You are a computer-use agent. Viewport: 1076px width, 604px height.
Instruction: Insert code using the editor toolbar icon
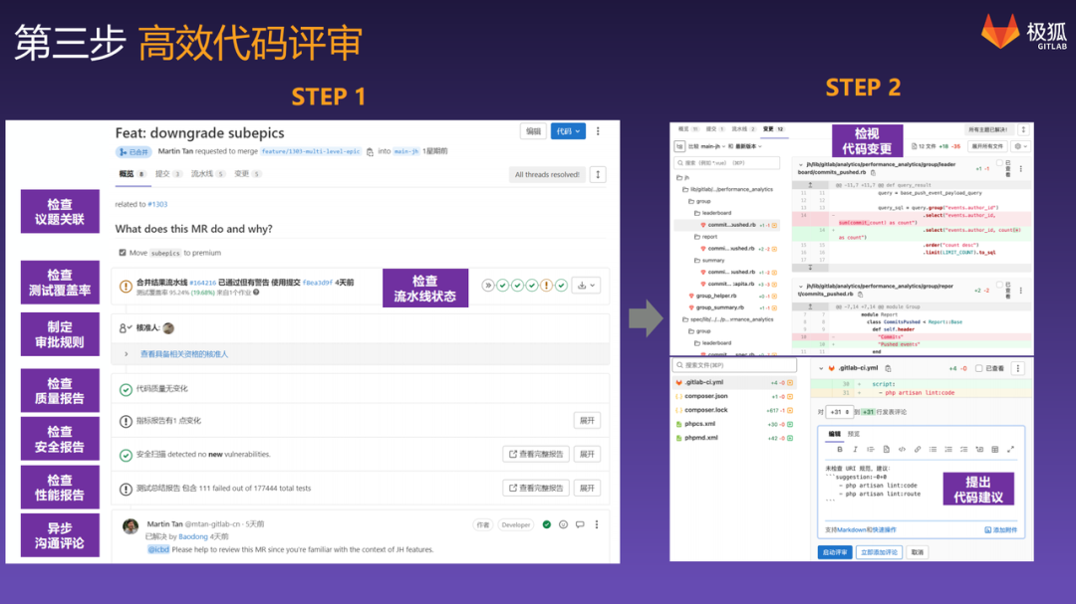pos(902,450)
